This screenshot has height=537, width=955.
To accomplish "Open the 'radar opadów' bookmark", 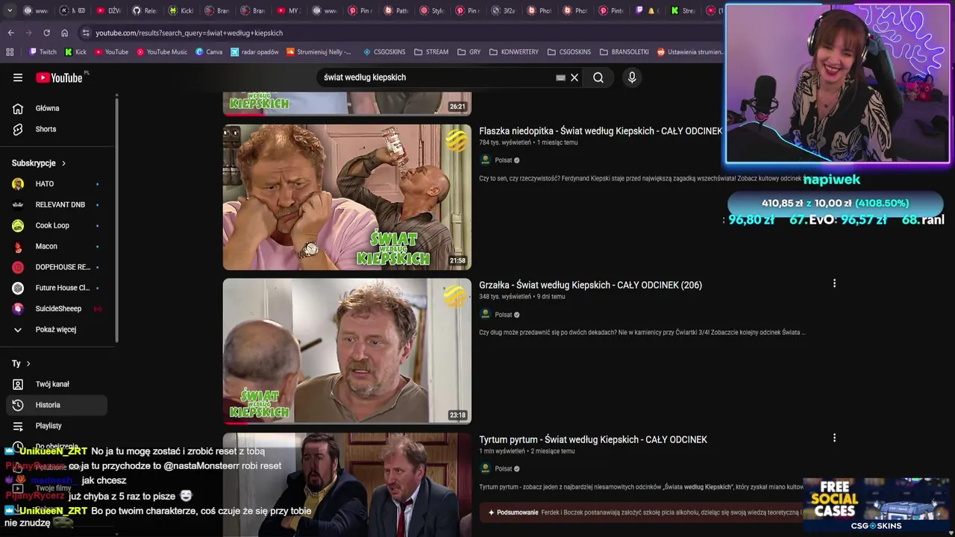I will coord(254,52).
